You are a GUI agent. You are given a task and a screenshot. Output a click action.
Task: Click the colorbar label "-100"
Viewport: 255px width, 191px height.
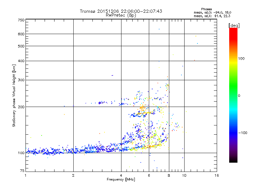tap(243, 133)
